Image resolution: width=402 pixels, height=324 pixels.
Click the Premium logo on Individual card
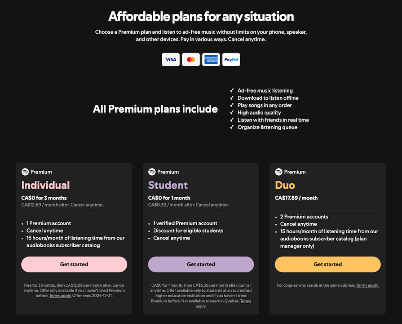point(37,172)
